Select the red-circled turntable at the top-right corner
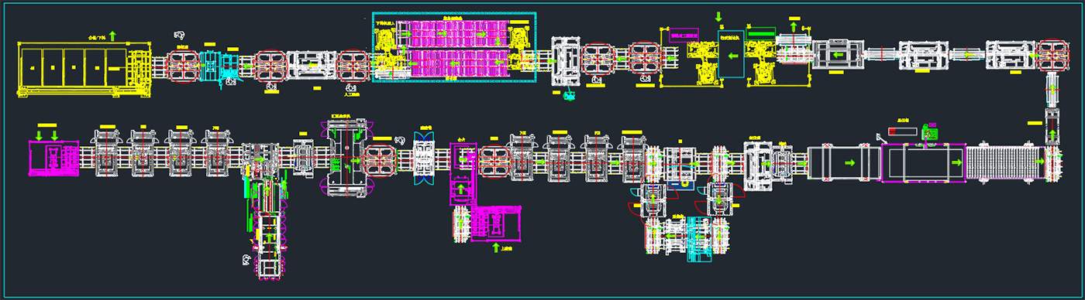 1052,55
